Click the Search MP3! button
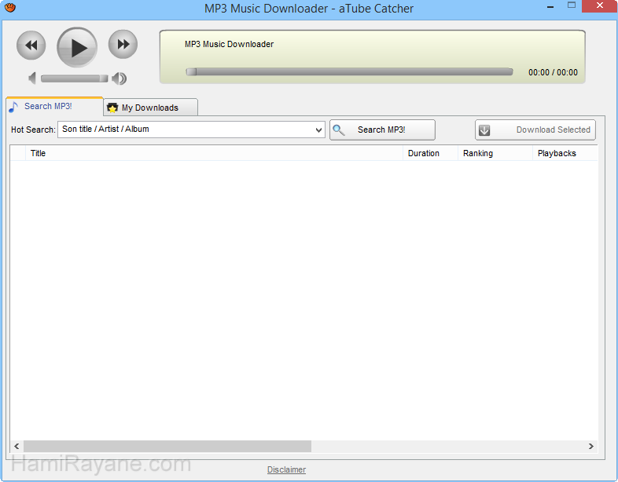 pyautogui.click(x=382, y=130)
